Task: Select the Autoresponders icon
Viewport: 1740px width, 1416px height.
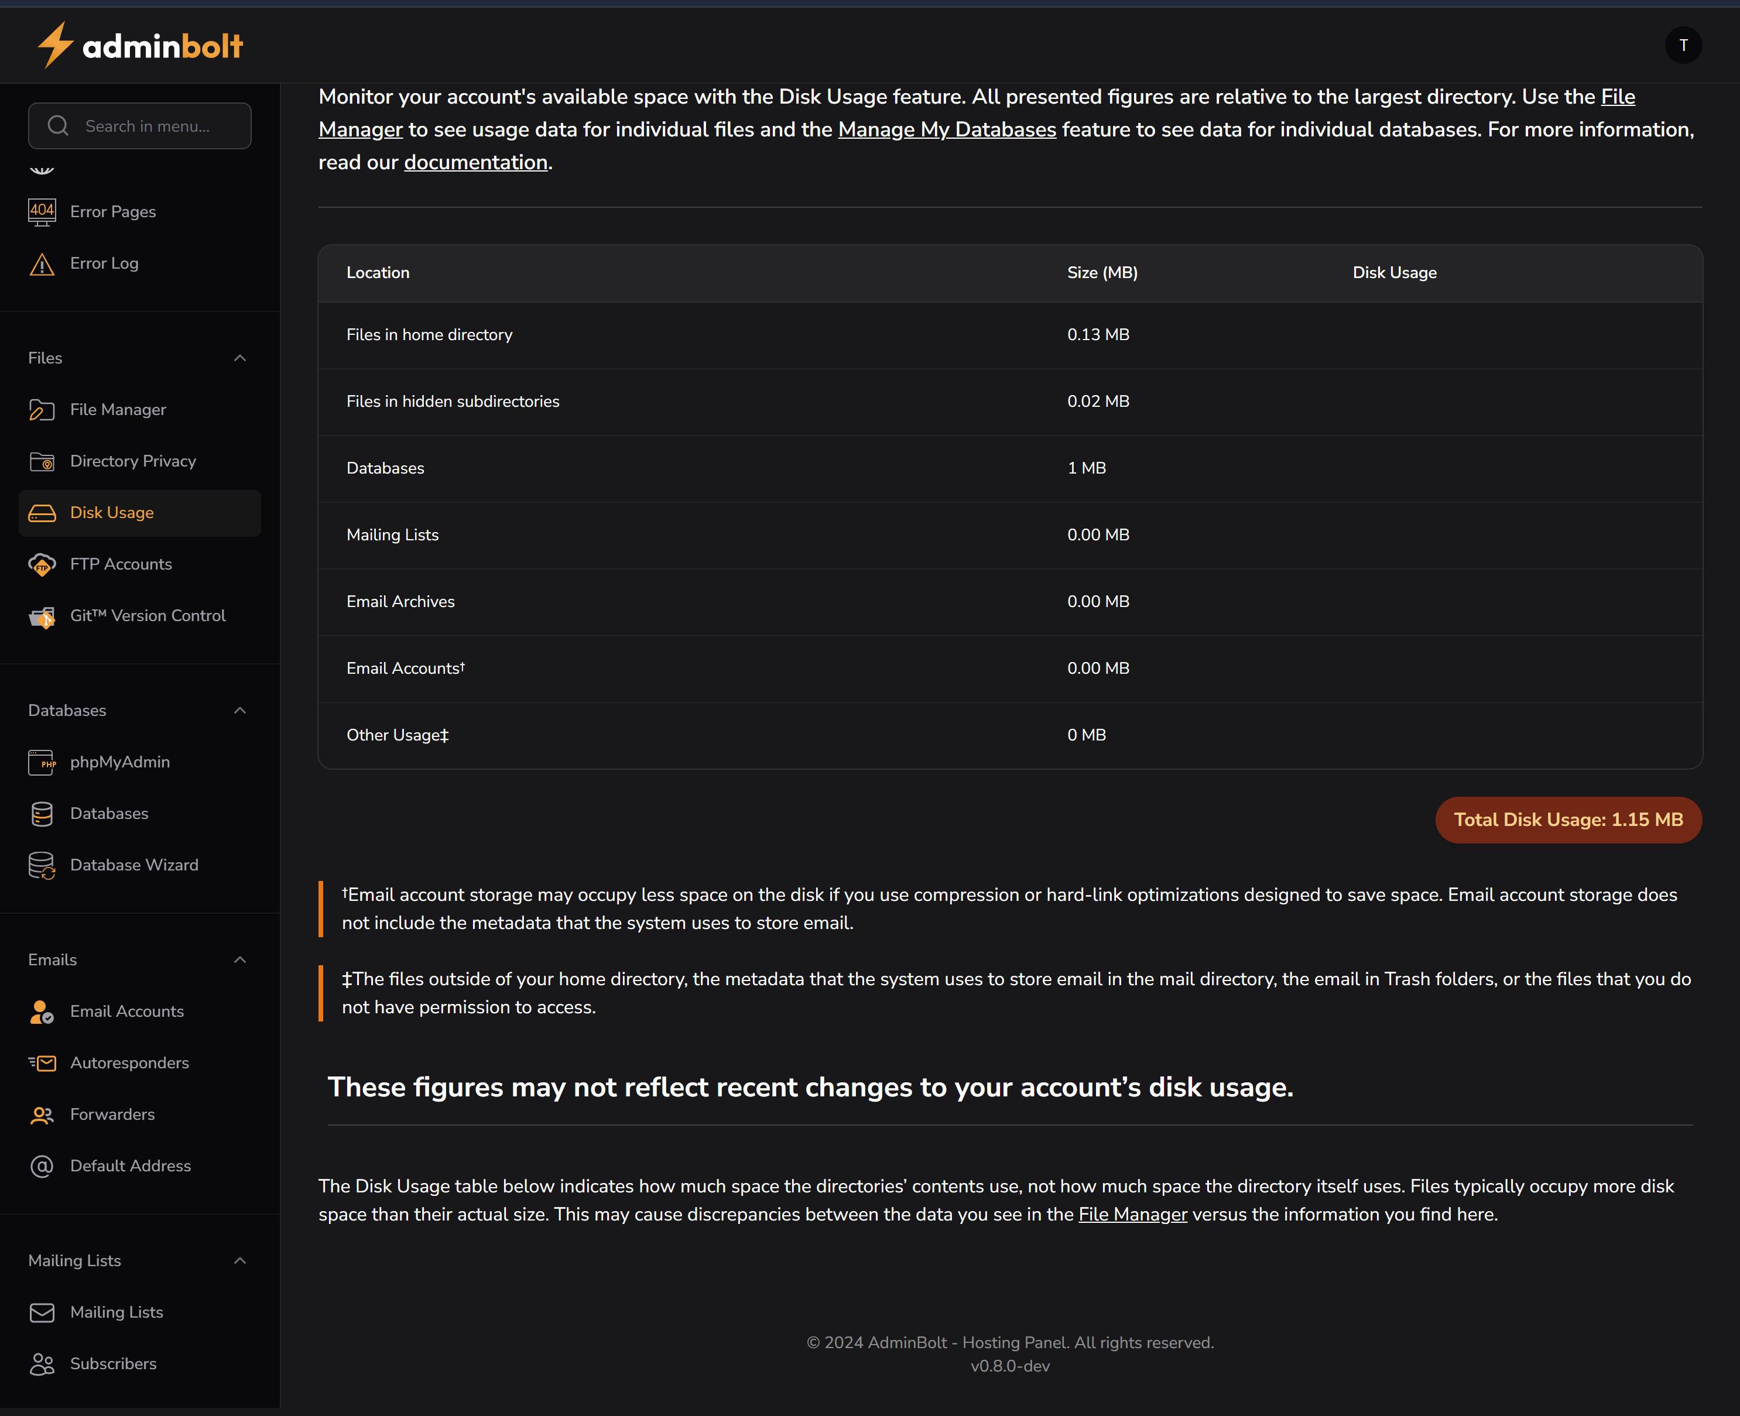Action: pyautogui.click(x=42, y=1063)
